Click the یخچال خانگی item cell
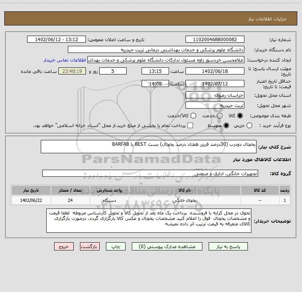Image resolution: width=302 pixels, height=292 pixels. pyautogui.click(x=185, y=200)
